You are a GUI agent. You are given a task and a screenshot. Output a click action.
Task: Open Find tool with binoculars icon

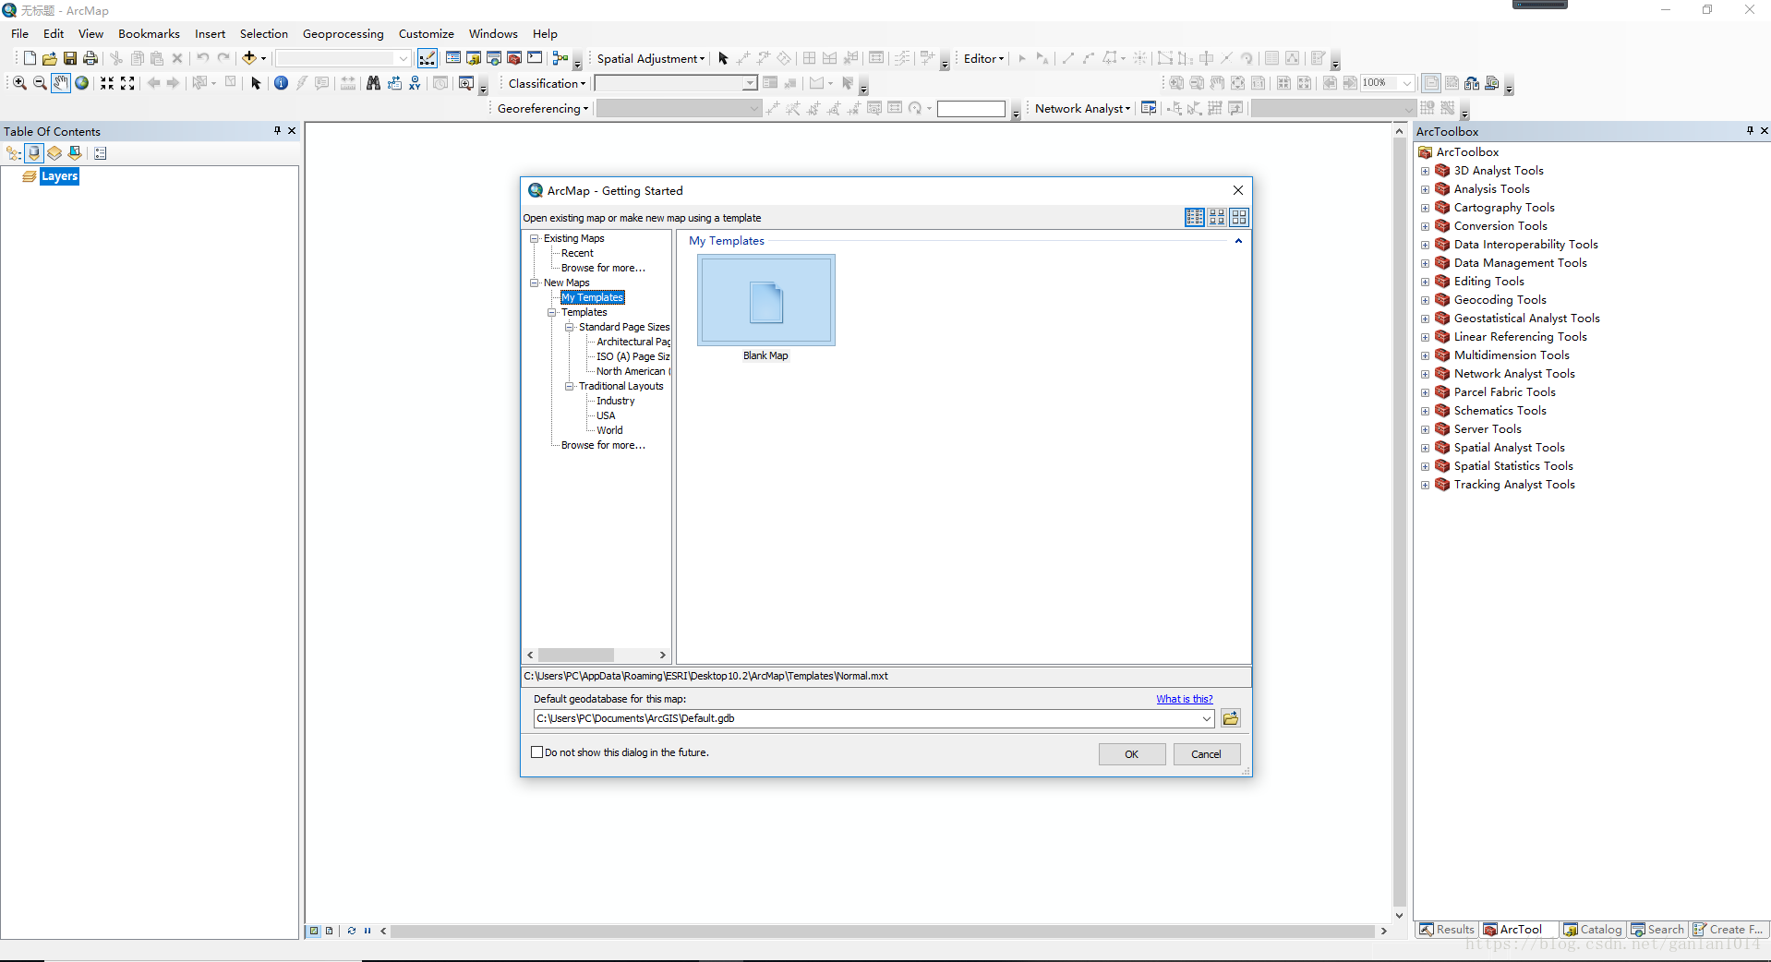point(373,83)
